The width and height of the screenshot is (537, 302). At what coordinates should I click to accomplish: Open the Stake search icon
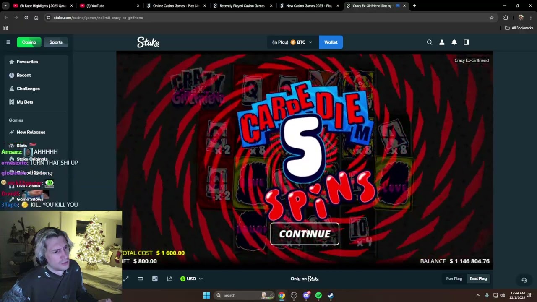[429, 42]
